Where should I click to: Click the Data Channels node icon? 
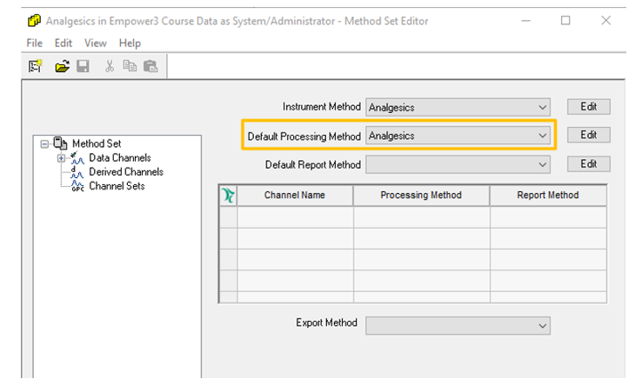pyautogui.click(x=77, y=158)
